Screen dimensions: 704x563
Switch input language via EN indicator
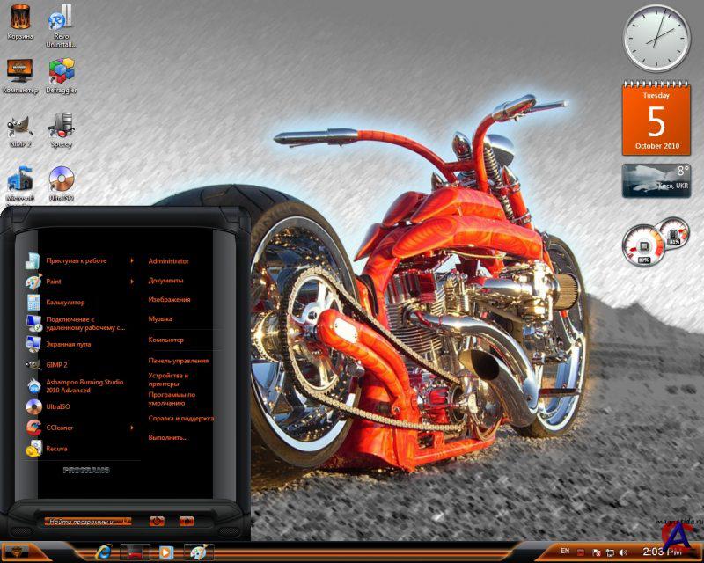(565, 552)
